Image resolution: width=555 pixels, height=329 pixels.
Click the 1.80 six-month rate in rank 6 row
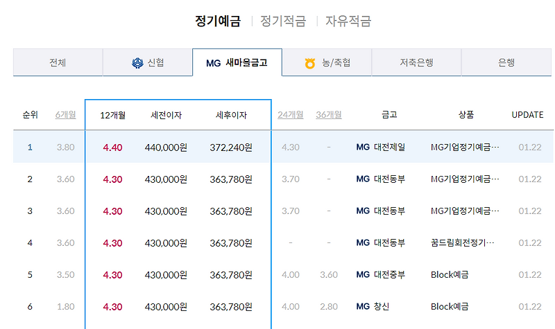point(65,306)
